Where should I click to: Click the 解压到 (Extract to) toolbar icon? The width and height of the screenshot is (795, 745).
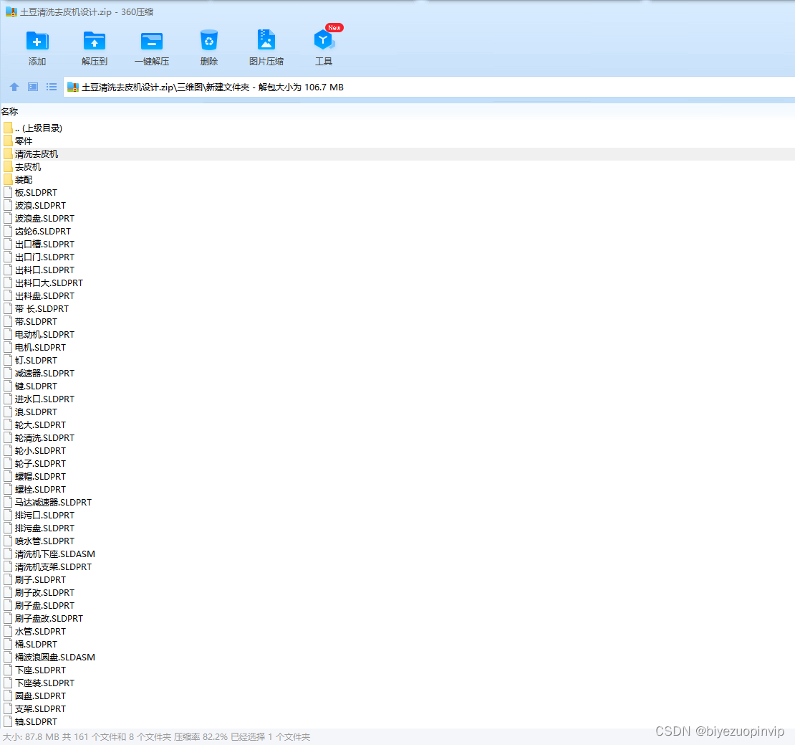point(95,41)
